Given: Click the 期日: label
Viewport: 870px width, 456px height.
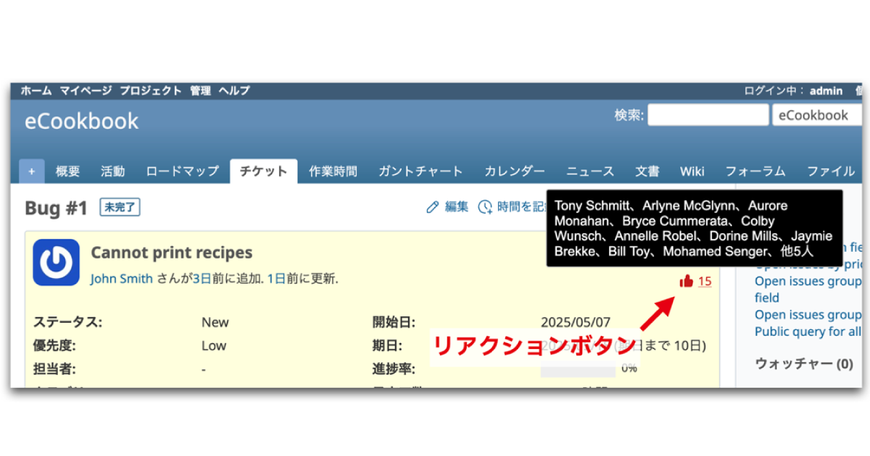Looking at the screenshot, I should [x=387, y=346].
